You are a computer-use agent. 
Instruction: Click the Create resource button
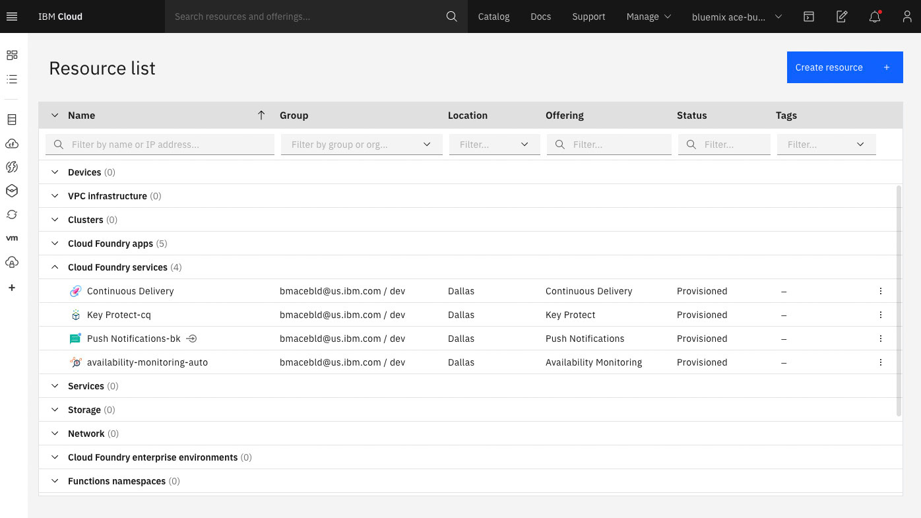[844, 67]
